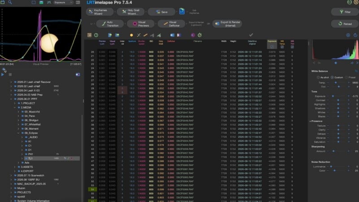This screenshot has height=202, width=359.
Task: Click the dashed rectangle crop icon
Action: point(34,2)
